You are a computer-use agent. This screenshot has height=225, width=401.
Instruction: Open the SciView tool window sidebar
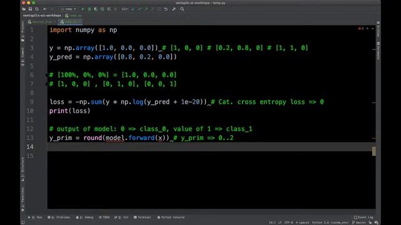[378, 29]
